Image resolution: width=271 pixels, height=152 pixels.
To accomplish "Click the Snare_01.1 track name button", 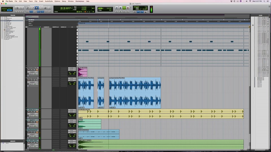I will pyautogui.click(x=32, y=109).
